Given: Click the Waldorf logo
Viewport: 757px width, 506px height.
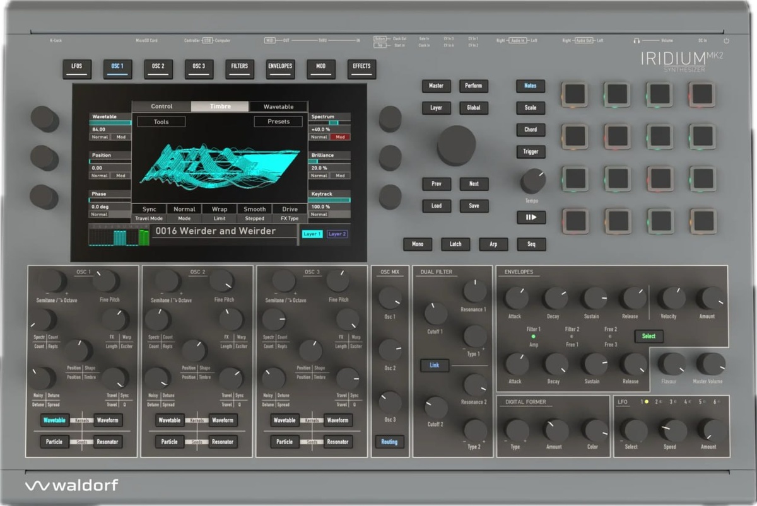Looking at the screenshot, I should (x=71, y=485).
